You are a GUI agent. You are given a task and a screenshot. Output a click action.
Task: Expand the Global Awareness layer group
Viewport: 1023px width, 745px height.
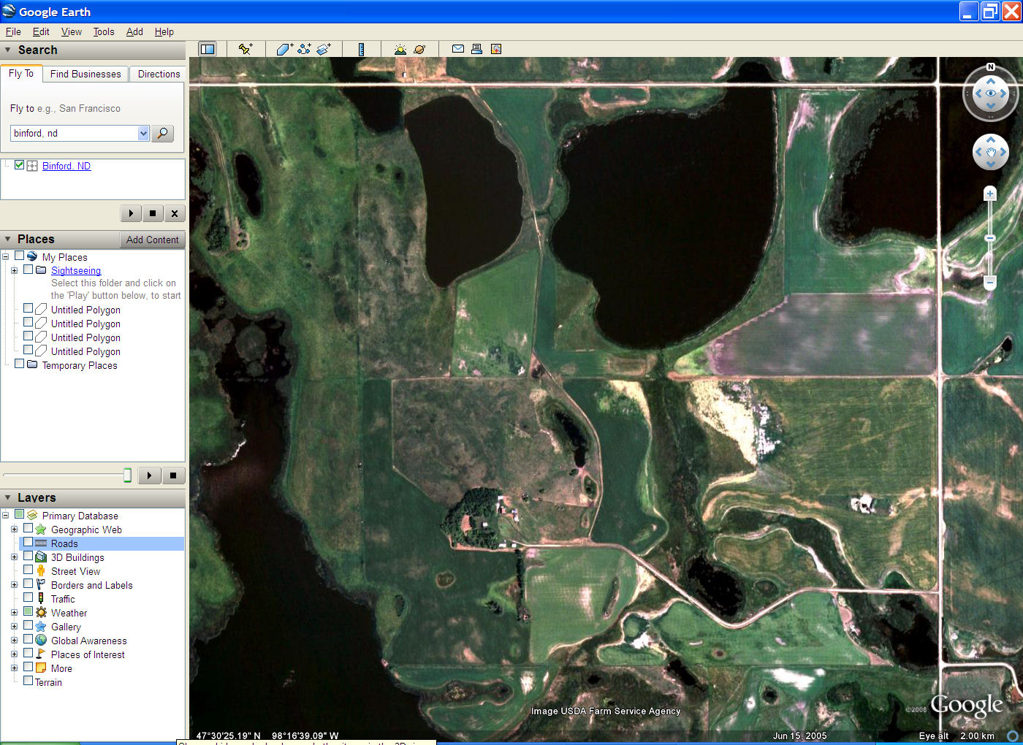tap(14, 641)
